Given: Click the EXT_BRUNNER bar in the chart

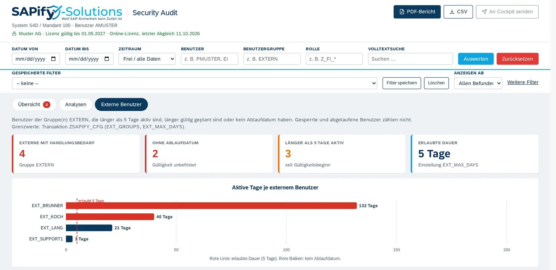Looking at the screenshot, I should (211, 206).
